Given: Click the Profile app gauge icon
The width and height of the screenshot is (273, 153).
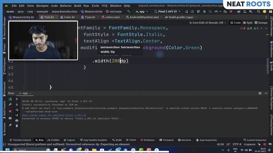Looking at the screenshot, I should pyautogui.click(x=216, y=11).
